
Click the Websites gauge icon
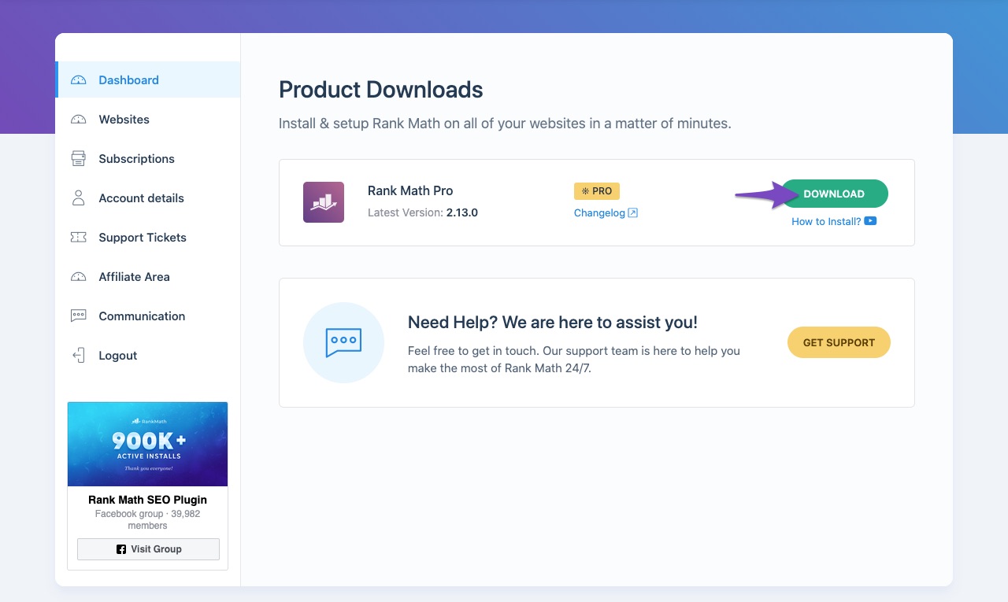coord(78,120)
